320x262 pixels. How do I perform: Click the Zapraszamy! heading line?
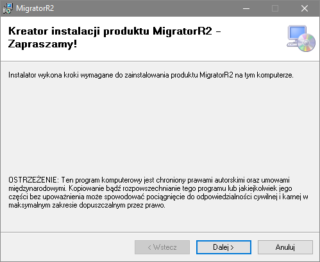pyautogui.click(x=42, y=44)
